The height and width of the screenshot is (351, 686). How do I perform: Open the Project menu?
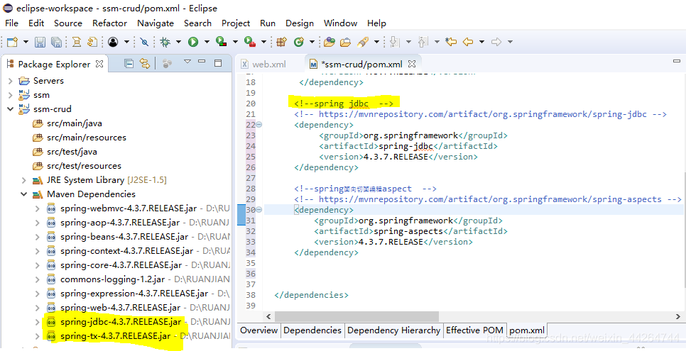[x=236, y=23]
